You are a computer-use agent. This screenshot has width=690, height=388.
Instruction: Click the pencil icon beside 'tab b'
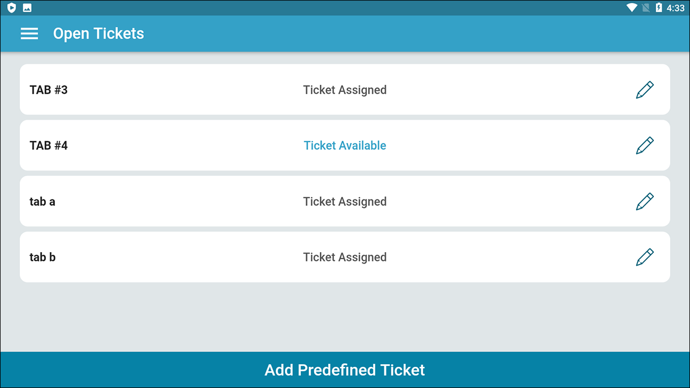tap(645, 257)
